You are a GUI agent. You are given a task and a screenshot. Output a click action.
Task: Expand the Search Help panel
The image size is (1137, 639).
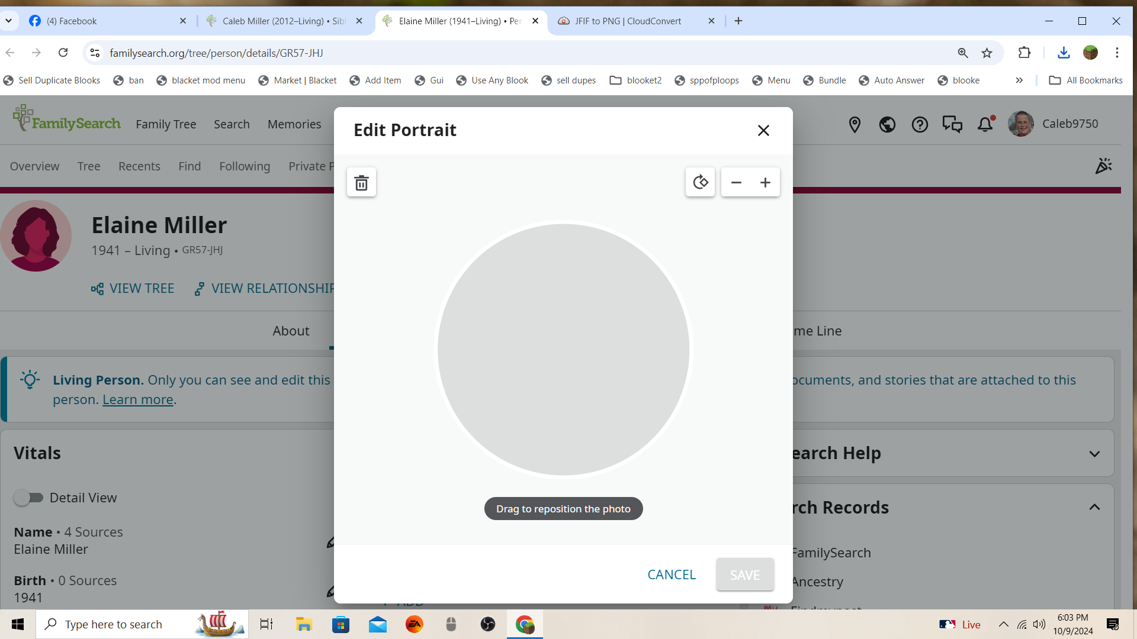1094,454
